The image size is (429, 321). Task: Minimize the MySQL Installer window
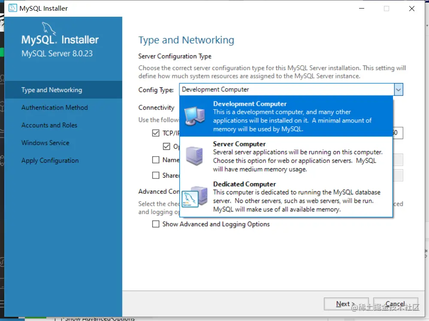pos(362,9)
